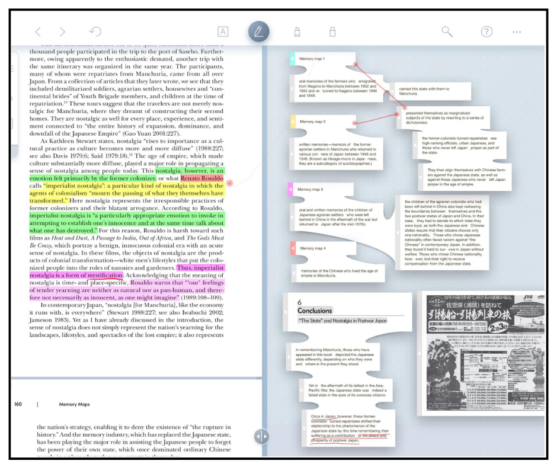This screenshot has height=467, width=557.
Task: Toggle the active pen tool
Action: point(258,32)
